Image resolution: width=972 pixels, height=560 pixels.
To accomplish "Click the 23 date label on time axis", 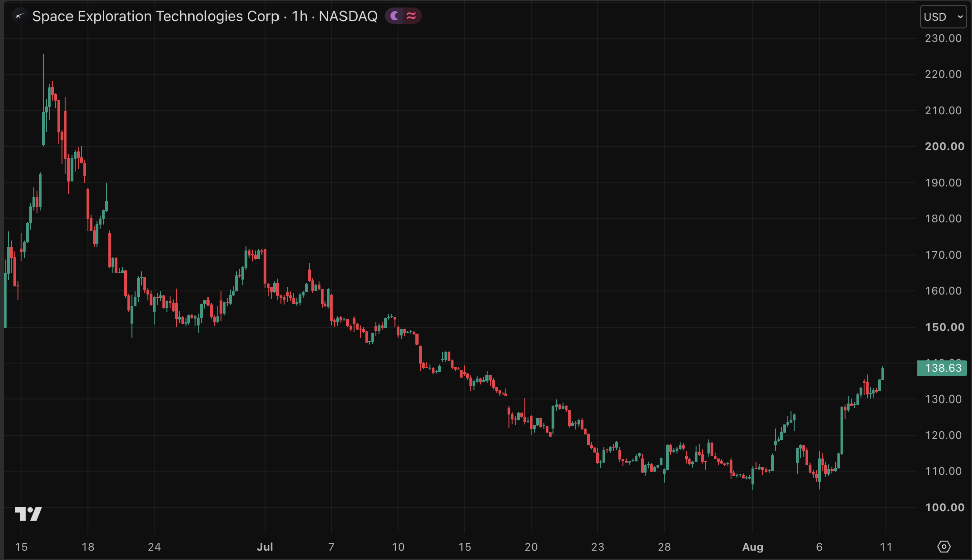I will tap(597, 547).
